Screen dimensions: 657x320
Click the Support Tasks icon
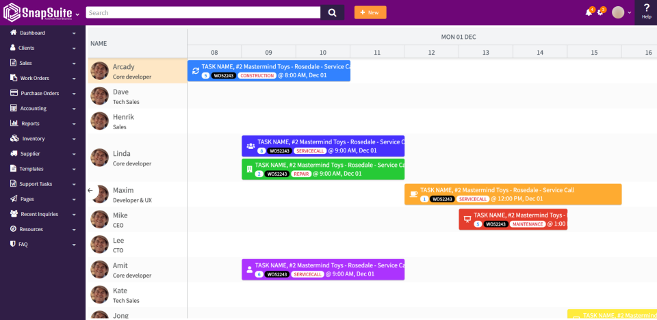pyautogui.click(x=14, y=184)
